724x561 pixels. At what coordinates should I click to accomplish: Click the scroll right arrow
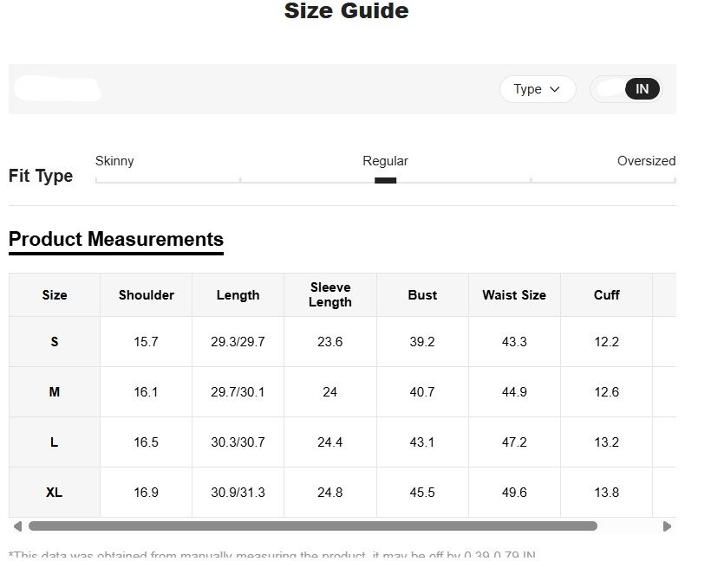pyautogui.click(x=667, y=526)
